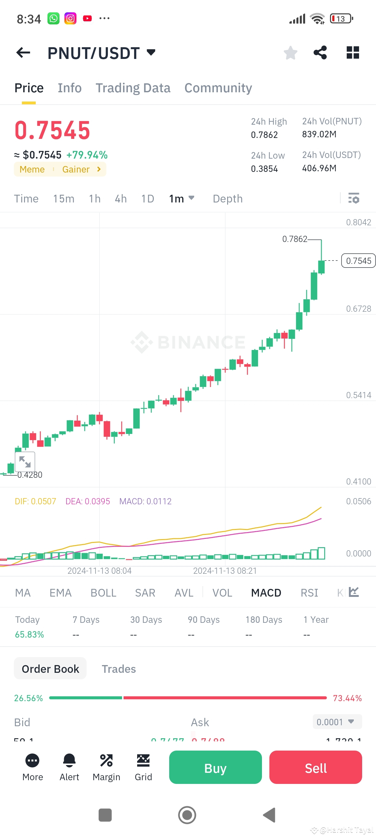Image resolution: width=376 pixels, height=837 pixels.
Task: Toggle the VOL indicator on chart
Action: (x=222, y=593)
